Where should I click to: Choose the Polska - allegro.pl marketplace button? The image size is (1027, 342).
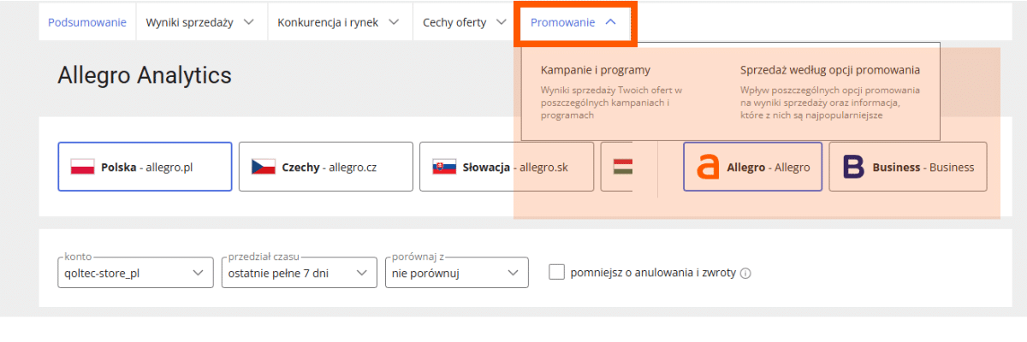point(145,167)
